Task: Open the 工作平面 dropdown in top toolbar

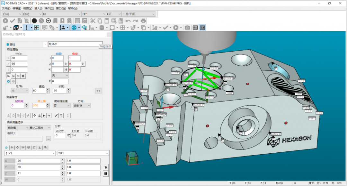Action: click(x=139, y=14)
